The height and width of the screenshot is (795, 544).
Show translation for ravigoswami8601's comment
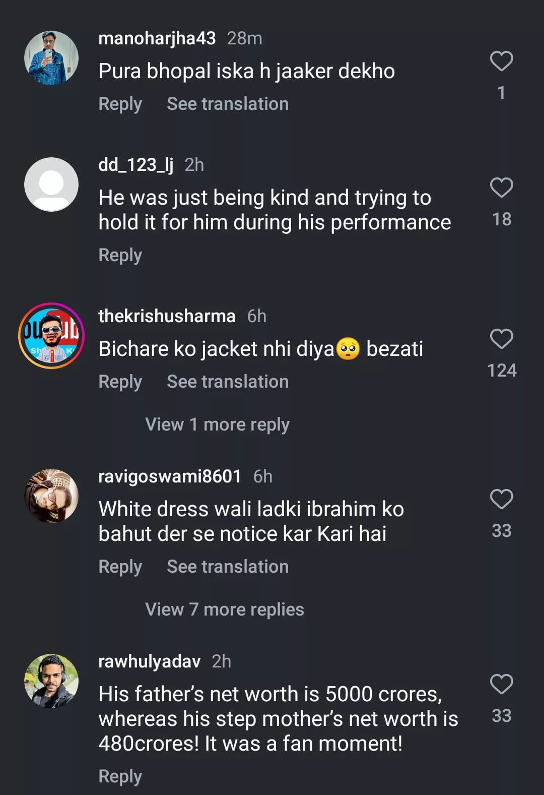pyautogui.click(x=228, y=567)
